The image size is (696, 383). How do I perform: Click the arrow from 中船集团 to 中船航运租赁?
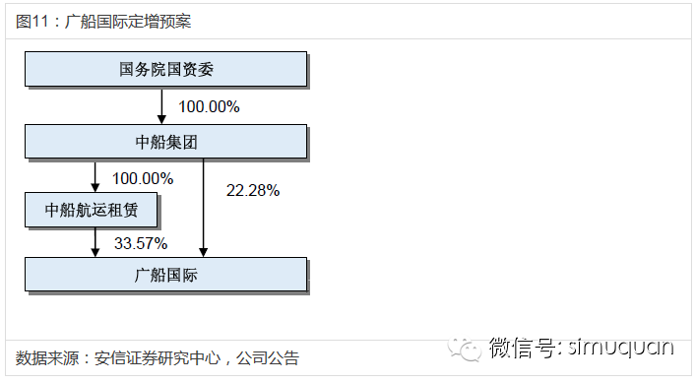(95, 175)
